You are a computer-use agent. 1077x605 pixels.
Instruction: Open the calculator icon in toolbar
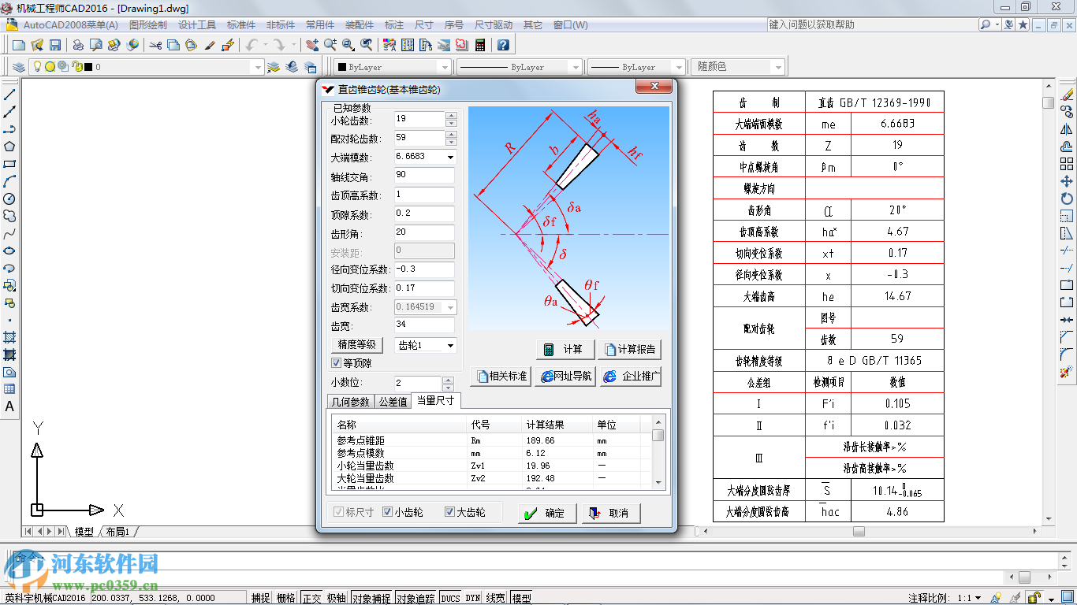coord(479,45)
